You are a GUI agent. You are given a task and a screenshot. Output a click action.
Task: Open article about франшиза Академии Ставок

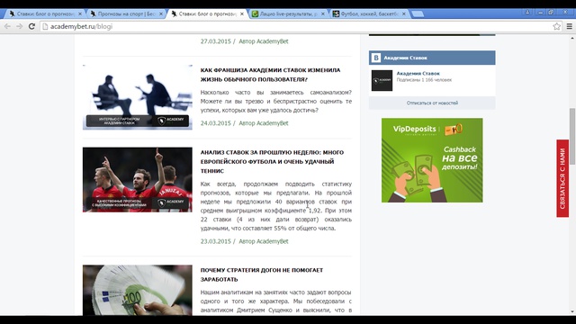click(270, 75)
